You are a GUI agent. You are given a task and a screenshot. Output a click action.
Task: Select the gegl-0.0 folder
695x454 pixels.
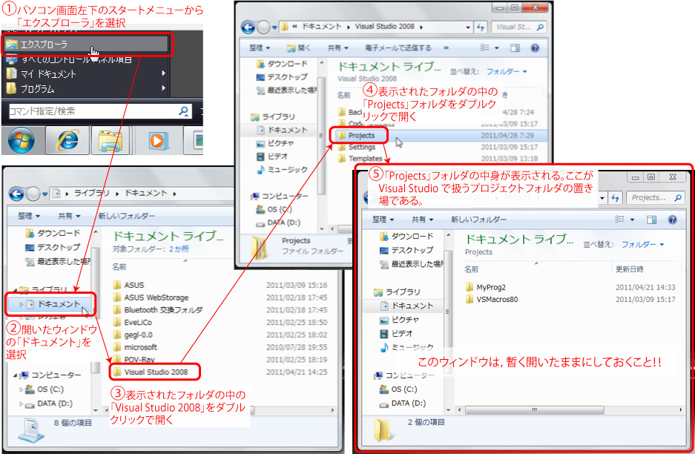[x=132, y=335]
